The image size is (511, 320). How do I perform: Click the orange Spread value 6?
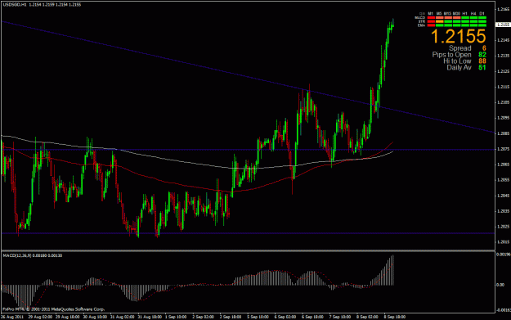484,48
